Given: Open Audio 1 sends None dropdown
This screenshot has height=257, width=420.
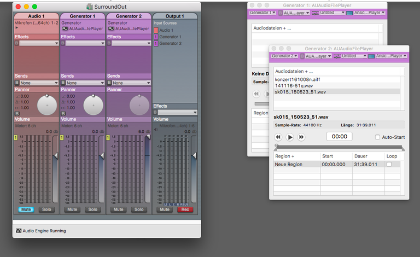Looking at the screenshot, I should coord(39,83).
